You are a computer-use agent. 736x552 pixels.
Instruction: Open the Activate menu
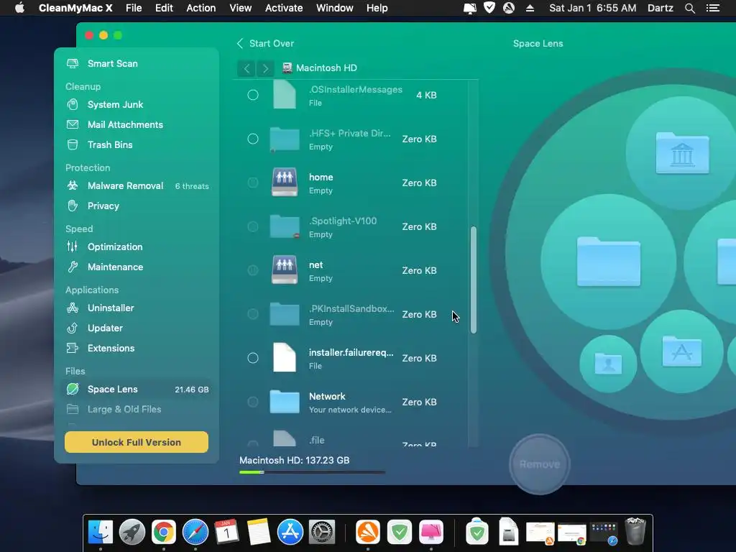(283, 8)
